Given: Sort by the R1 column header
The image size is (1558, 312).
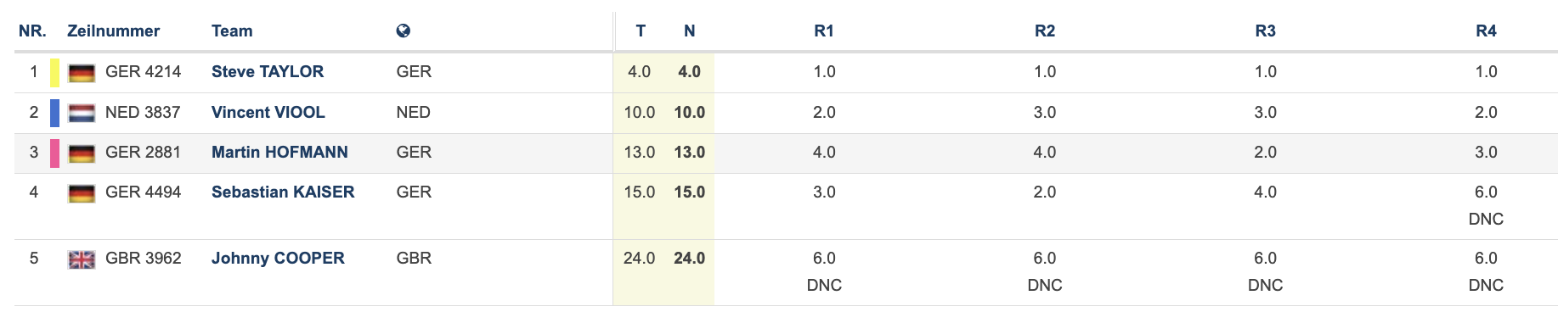Looking at the screenshot, I should 824,31.
